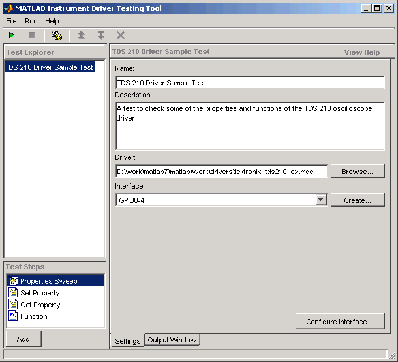This screenshot has width=398, height=362.
Task: Click the gray stop test icon
Action: tap(32, 35)
